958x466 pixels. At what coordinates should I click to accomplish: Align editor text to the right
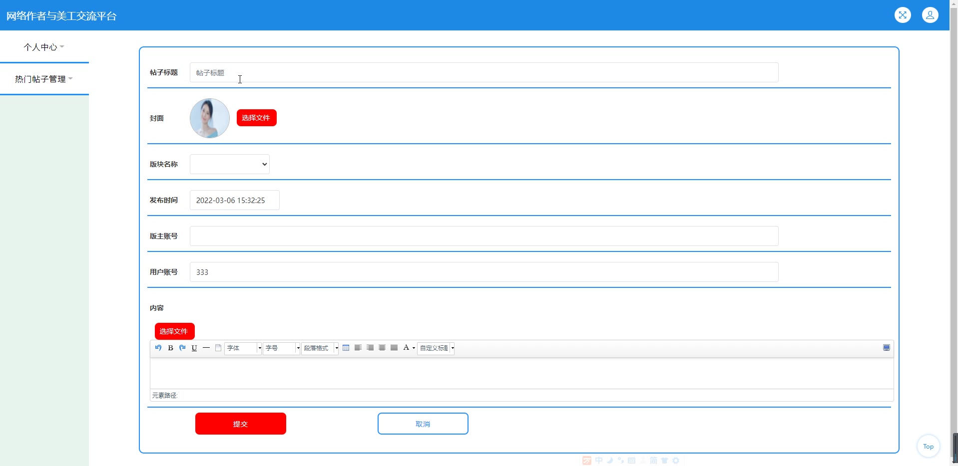370,348
